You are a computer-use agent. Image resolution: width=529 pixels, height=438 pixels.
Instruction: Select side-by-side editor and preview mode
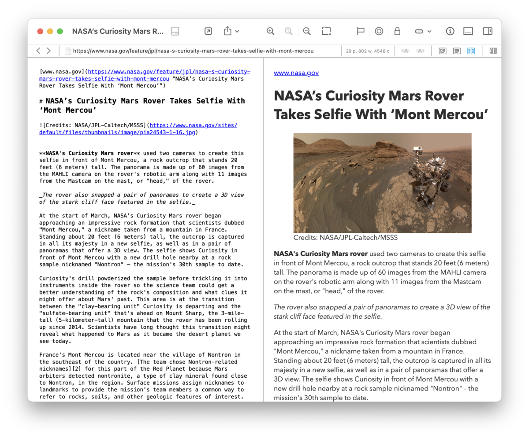point(471,51)
